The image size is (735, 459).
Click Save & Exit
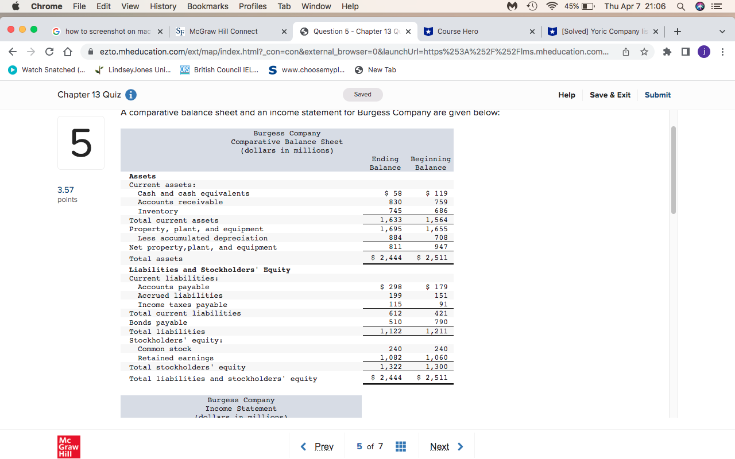click(x=610, y=95)
